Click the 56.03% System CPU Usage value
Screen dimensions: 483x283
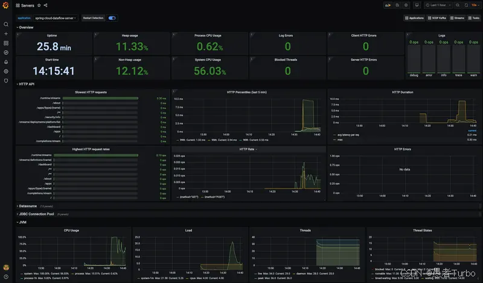tap(210, 71)
